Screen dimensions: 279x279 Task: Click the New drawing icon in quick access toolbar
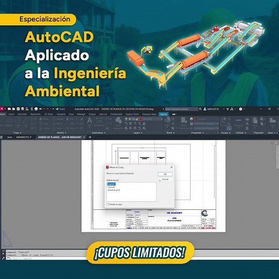click(x=9, y=109)
